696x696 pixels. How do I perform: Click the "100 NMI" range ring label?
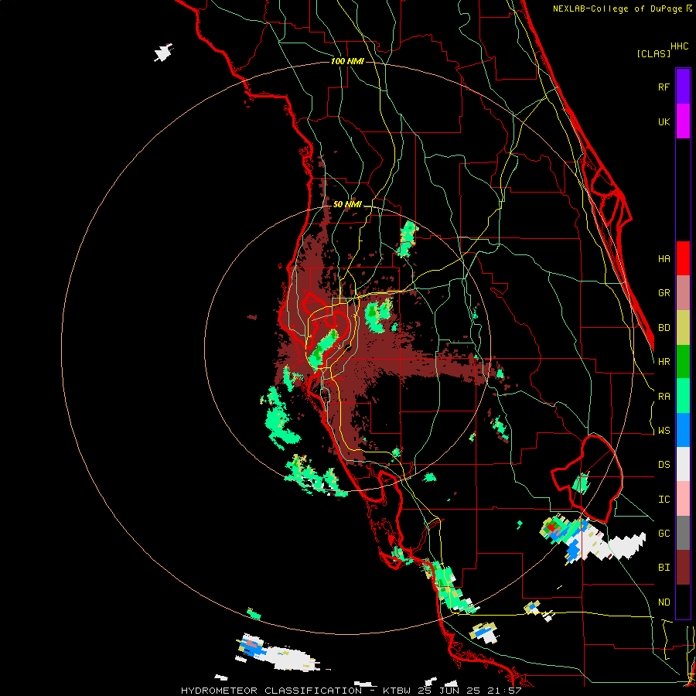[347, 61]
